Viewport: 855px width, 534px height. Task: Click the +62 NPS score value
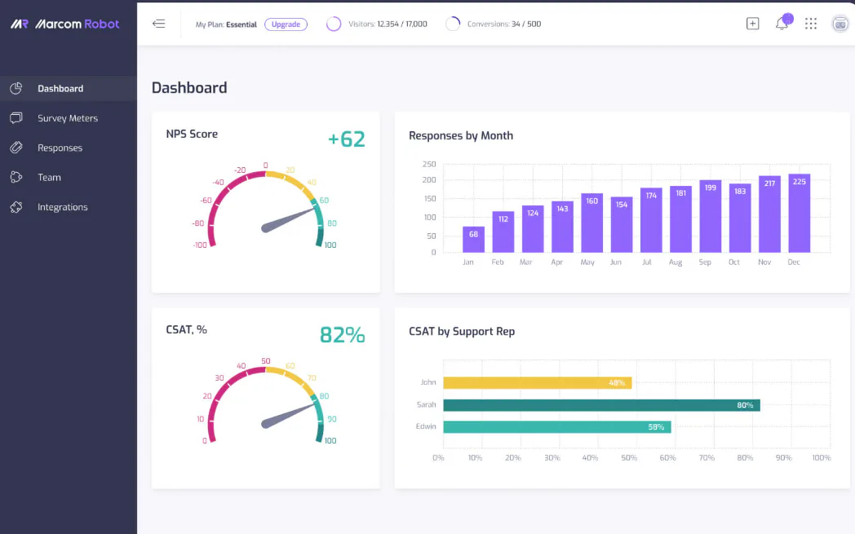tap(346, 139)
